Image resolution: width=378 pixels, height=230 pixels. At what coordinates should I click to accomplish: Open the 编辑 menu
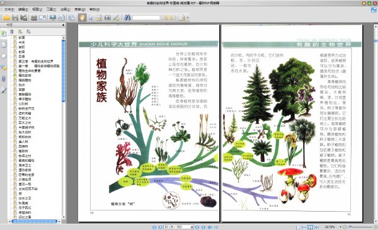(23, 9)
